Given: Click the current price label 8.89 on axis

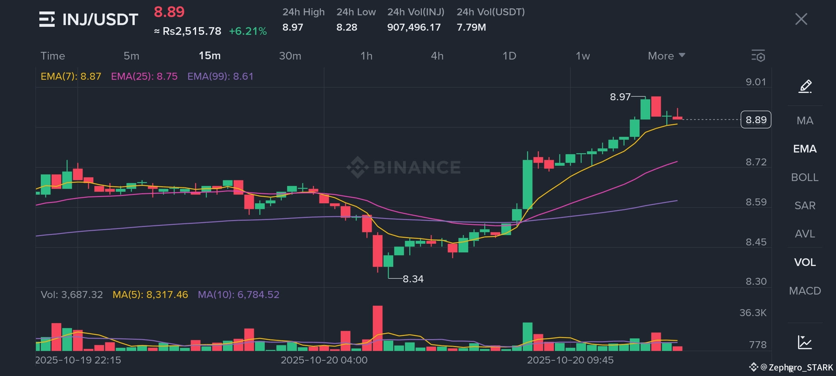Looking at the screenshot, I should pyautogui.click(x=756, y=120).
